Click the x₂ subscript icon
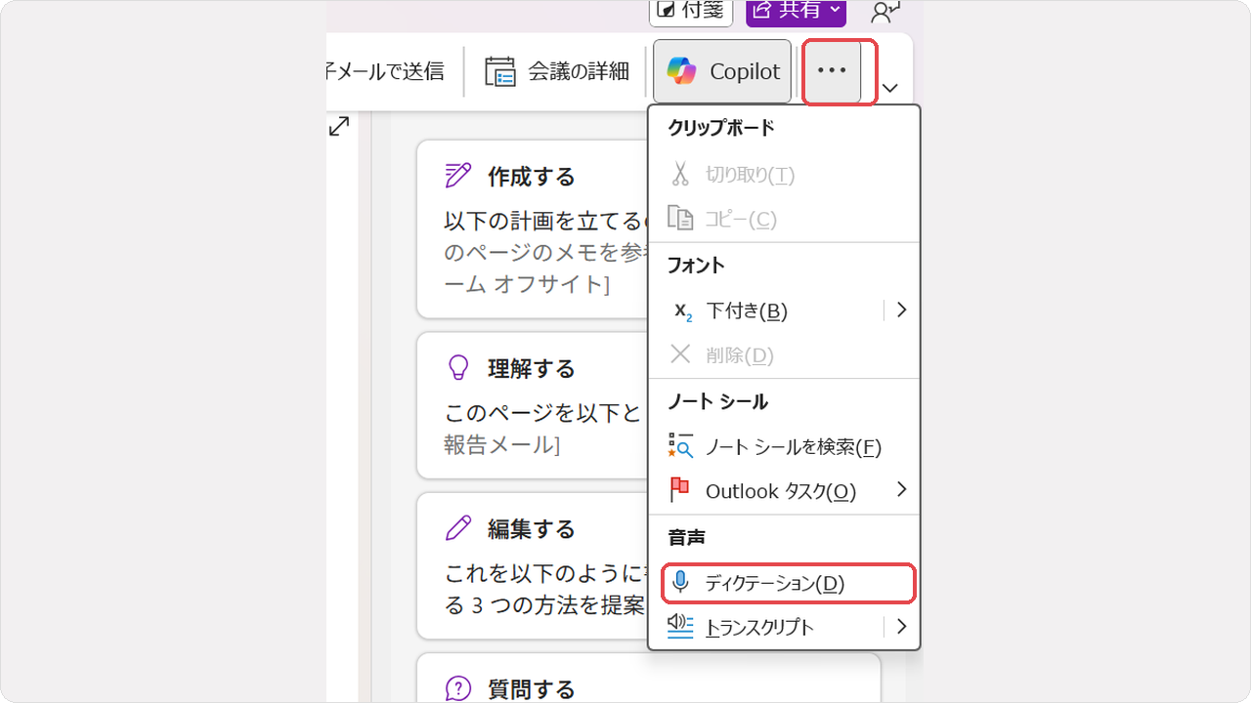1251x703 pixels. click(683, 311)
